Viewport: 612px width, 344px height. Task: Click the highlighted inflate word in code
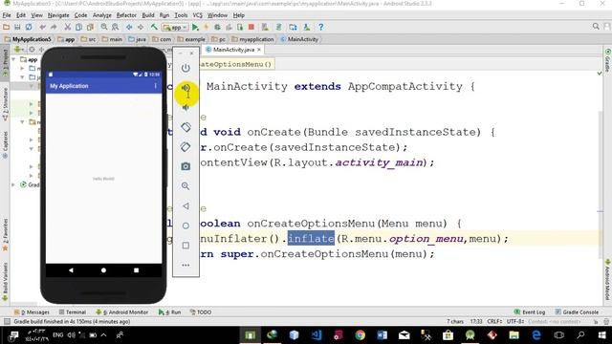[311, 238]
